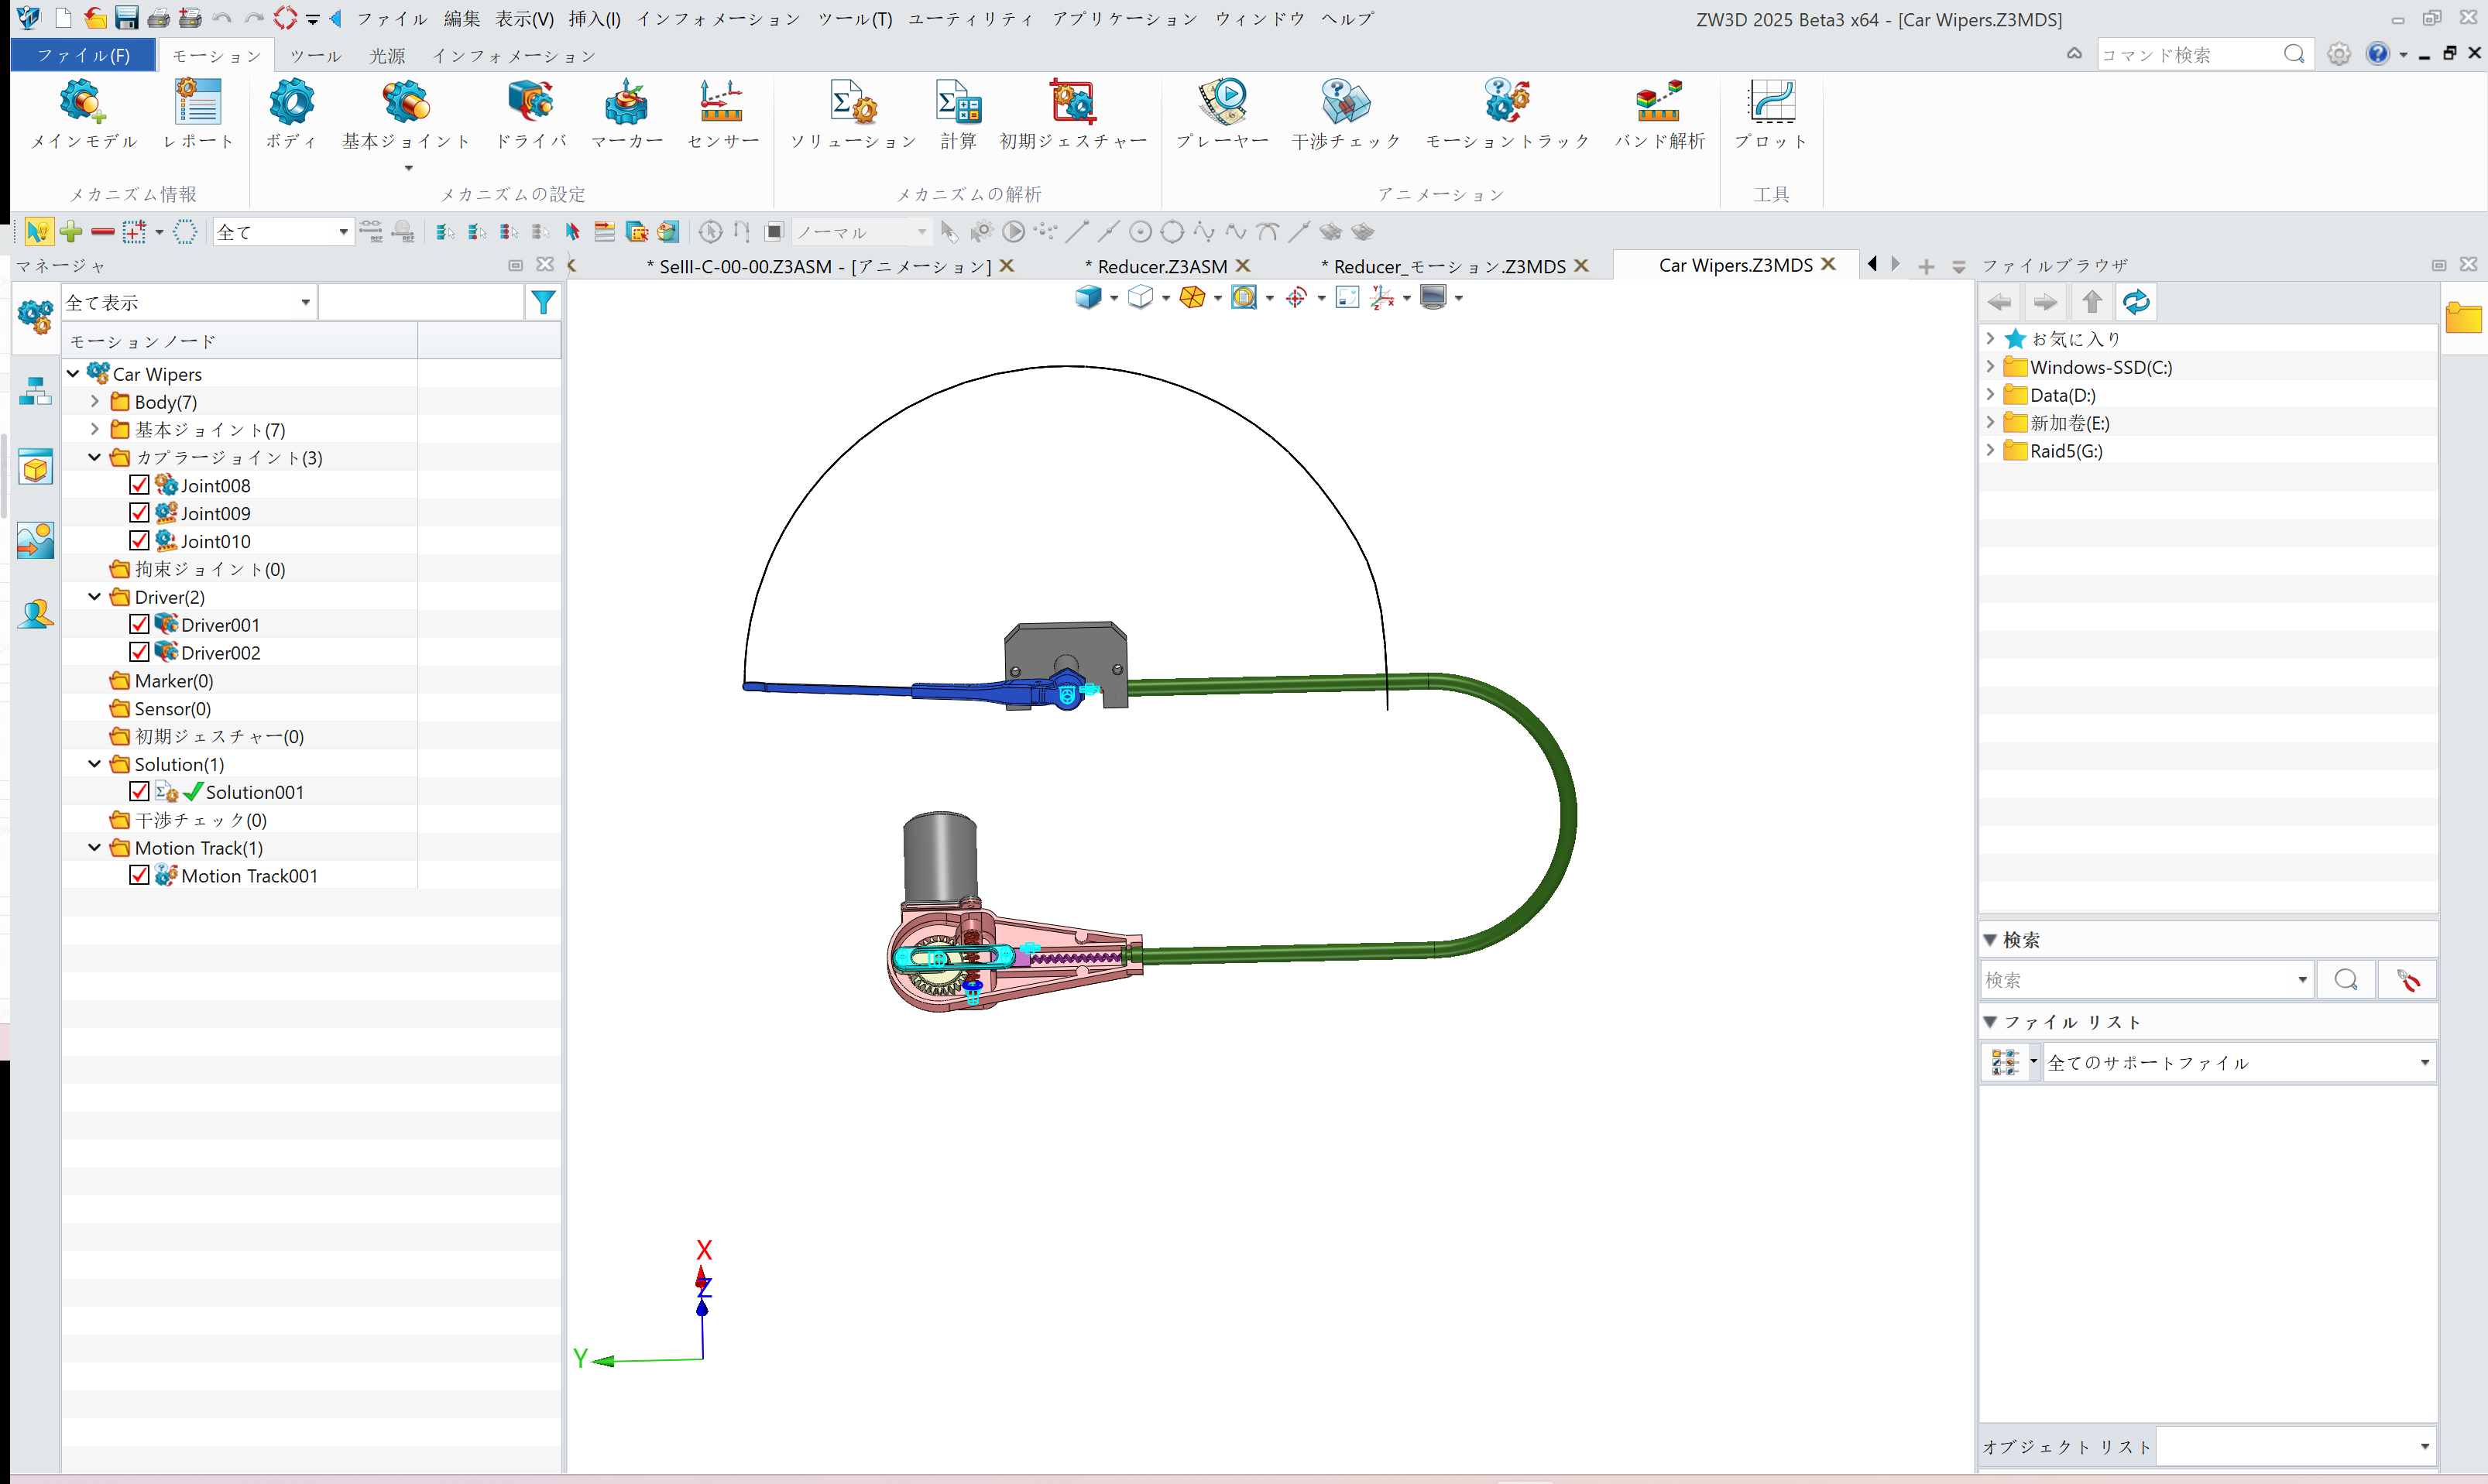Select the Raid5(G:) drive
Screen dimensions: 2488x1484
[2066, 451]
